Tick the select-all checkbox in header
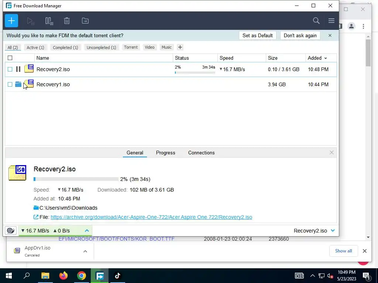The width and height of the screenshot is (378, 283). [10, 58]
